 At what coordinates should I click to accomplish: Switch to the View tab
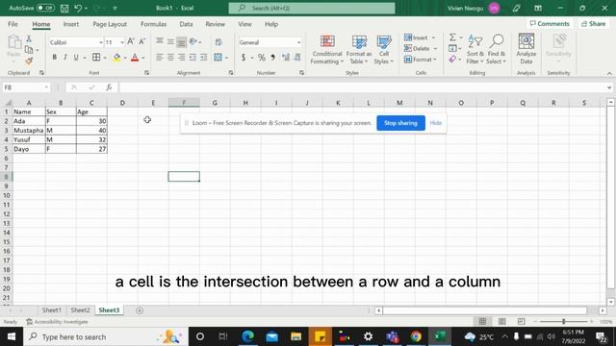(244, 24)
